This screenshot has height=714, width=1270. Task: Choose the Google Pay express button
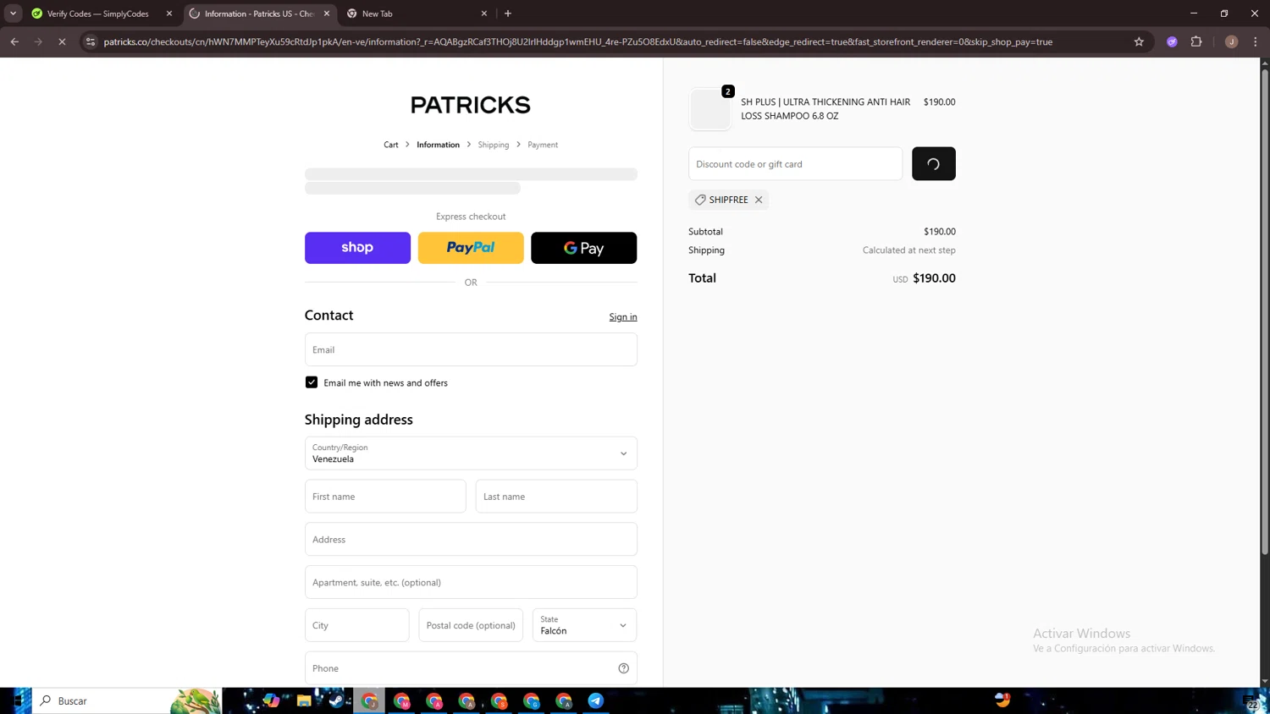[x=583, y=248]
